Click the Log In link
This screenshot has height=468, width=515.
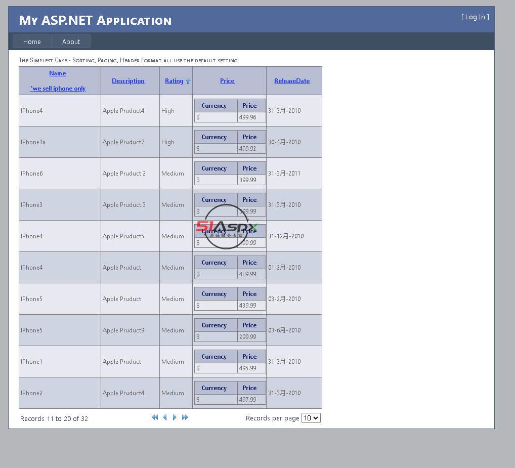[475, 17]
